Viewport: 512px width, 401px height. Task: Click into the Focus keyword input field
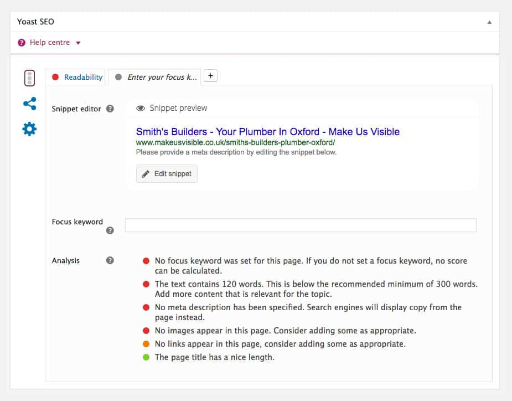(301, 225)
